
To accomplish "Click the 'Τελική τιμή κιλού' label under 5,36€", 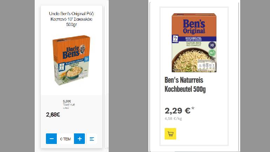I will pyautogui.click(x=68, y=106).
